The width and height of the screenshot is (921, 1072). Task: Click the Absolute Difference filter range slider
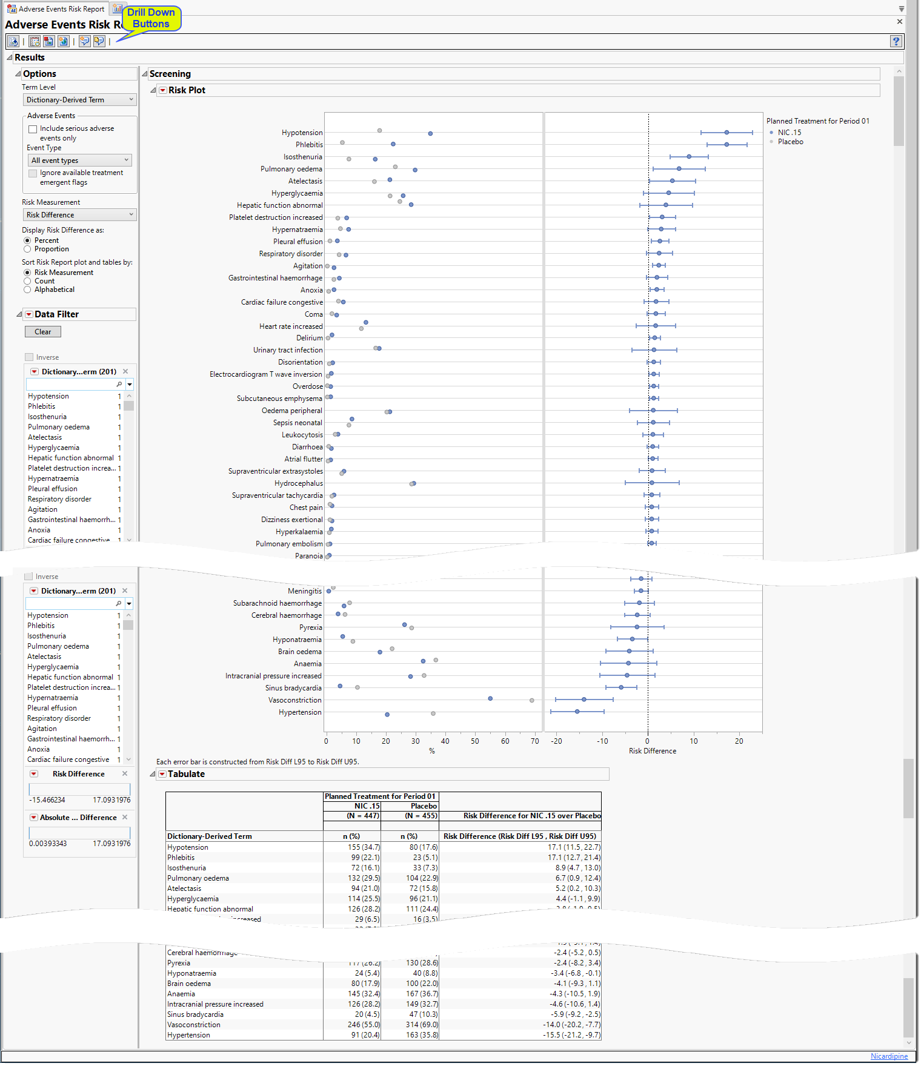[79, 833]
